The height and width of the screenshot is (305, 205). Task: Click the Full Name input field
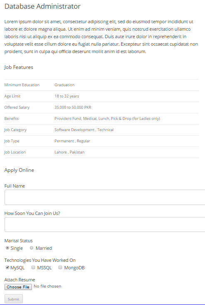pyautogui.click(x=105, y=197)
